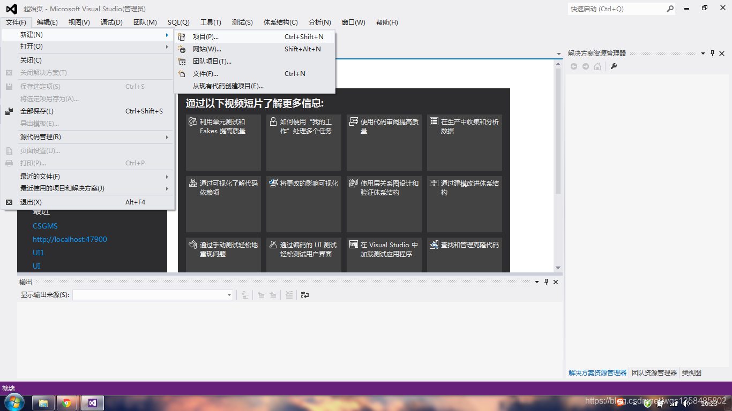
Task: Click the Save All (全部保存) icon
Action: point(9,111)
